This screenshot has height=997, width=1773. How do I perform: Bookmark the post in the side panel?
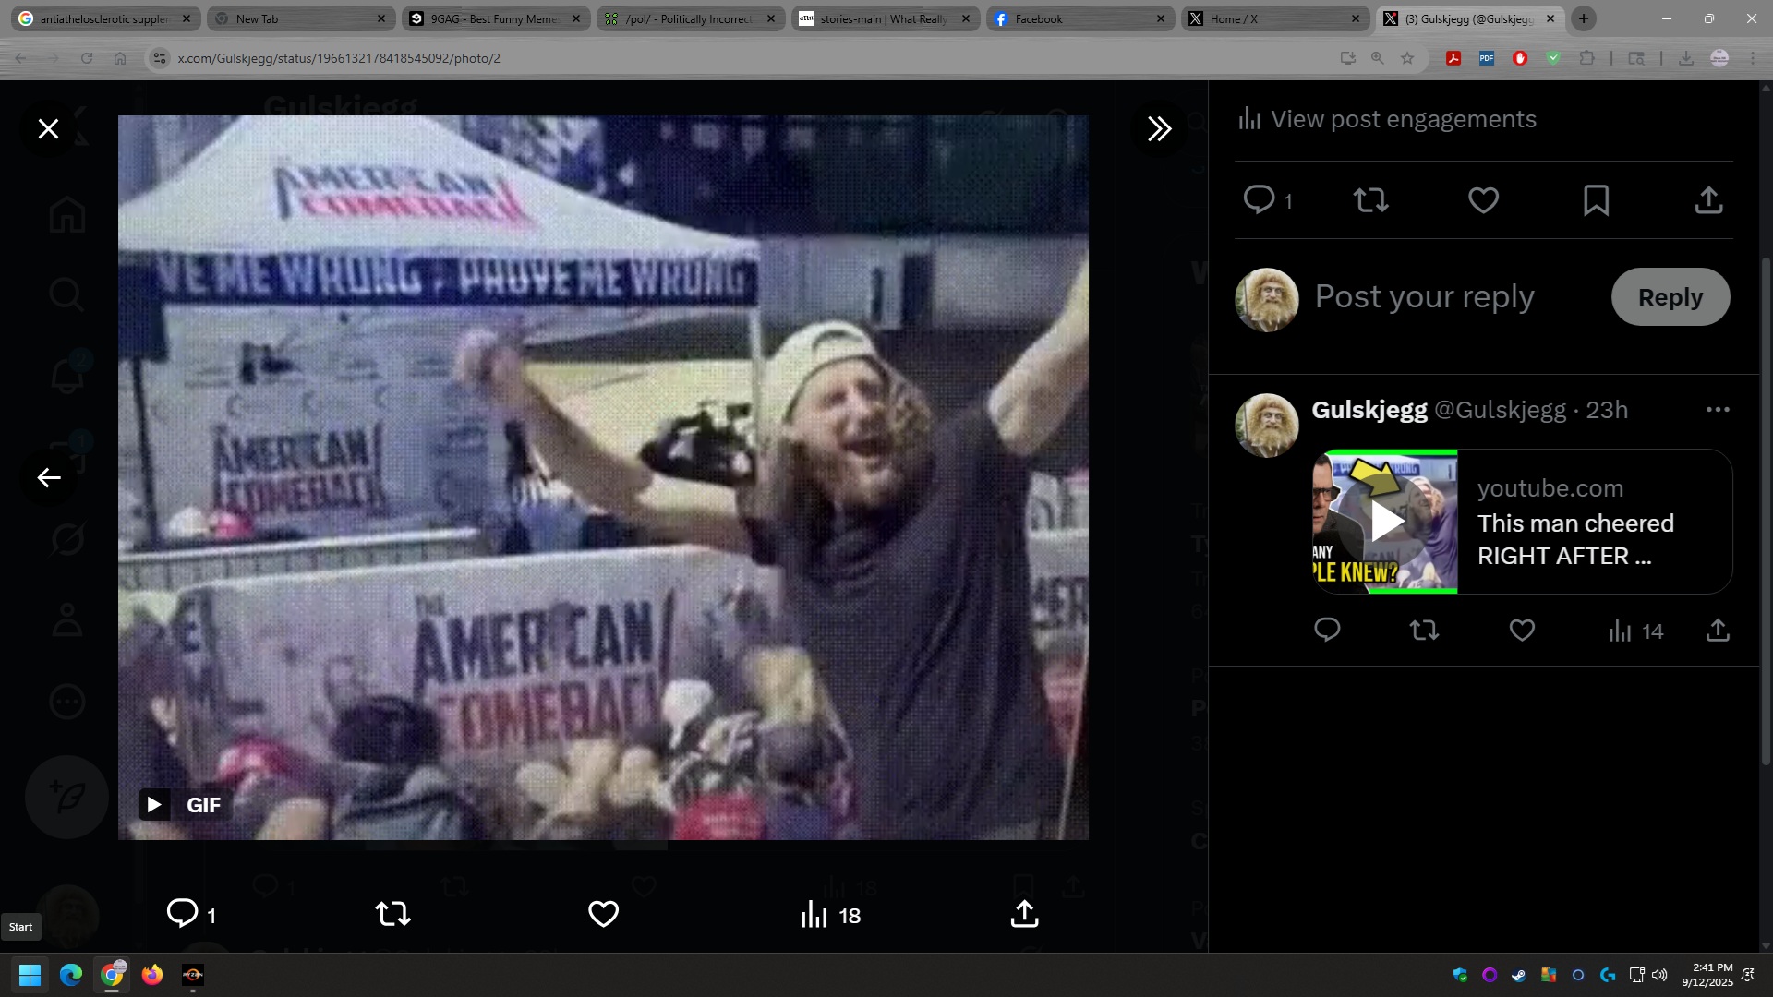[1596, 200]
